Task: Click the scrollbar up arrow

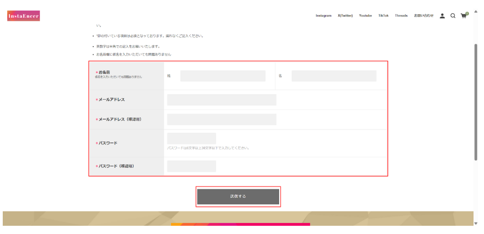Action: point(476,11)
